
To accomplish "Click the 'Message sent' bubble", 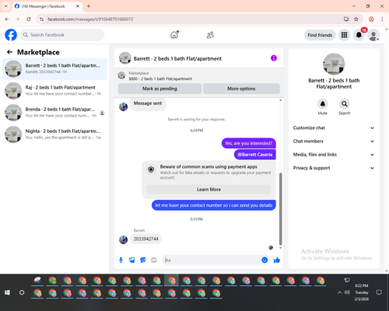I will pos(148,103).
